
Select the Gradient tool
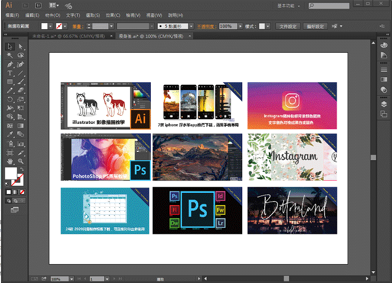click(20, 125)
